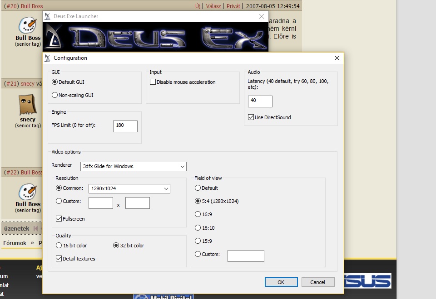Click the snecy paper bag avatar
The height and width of the screenshot is (299, 436).
tap(28, 105)
